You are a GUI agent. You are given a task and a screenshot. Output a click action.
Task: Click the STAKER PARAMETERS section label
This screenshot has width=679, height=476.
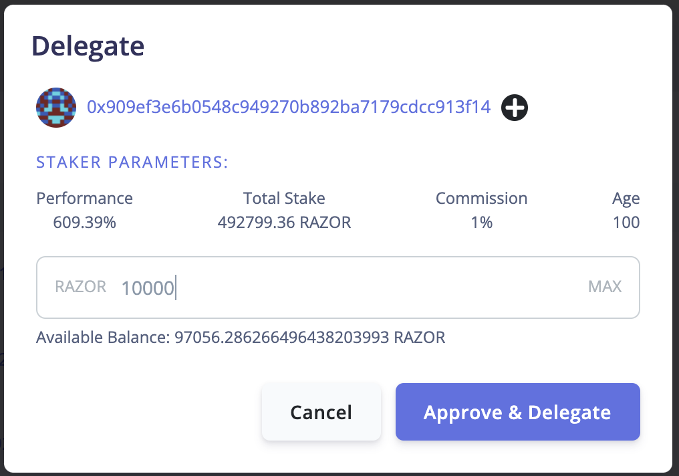tap(132, 162)
